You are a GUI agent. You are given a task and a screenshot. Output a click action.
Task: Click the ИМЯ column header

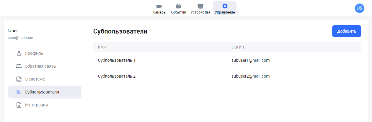click(102, 47)
